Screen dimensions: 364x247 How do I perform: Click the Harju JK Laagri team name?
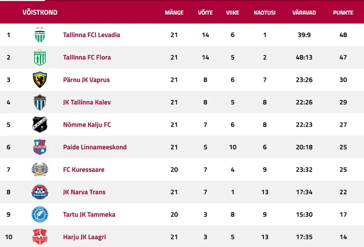pos(84,237)
